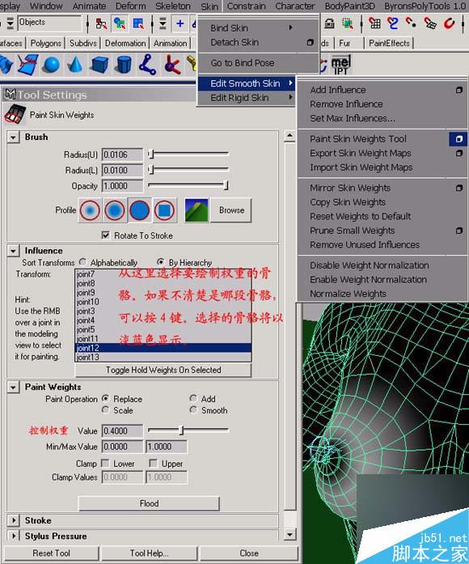Collapse the Paint Weights section

[x=13, y=387]
